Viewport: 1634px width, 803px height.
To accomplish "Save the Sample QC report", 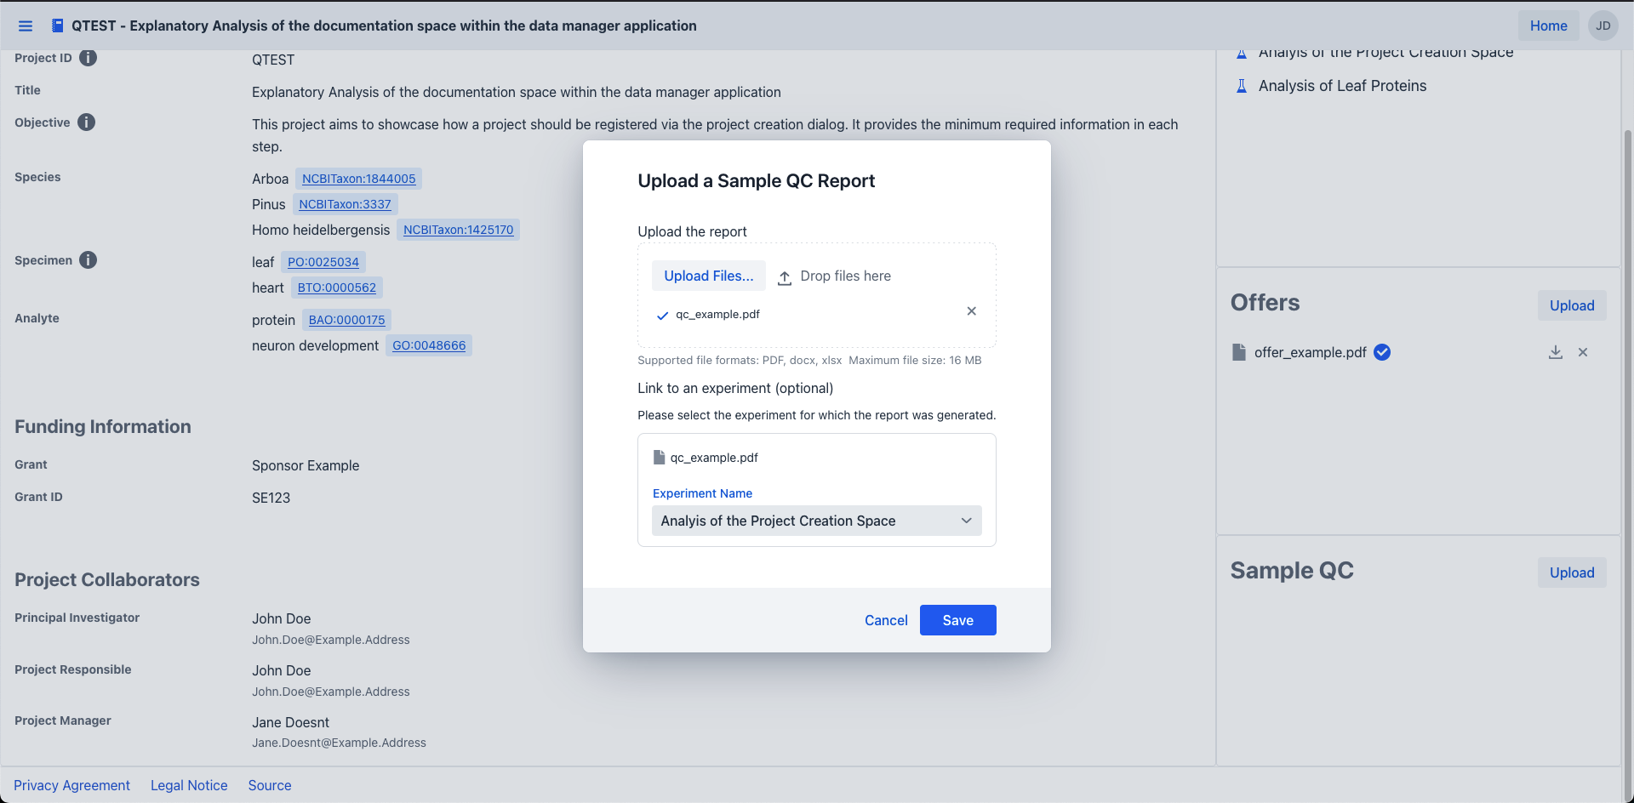I will [x=957, y=620].
